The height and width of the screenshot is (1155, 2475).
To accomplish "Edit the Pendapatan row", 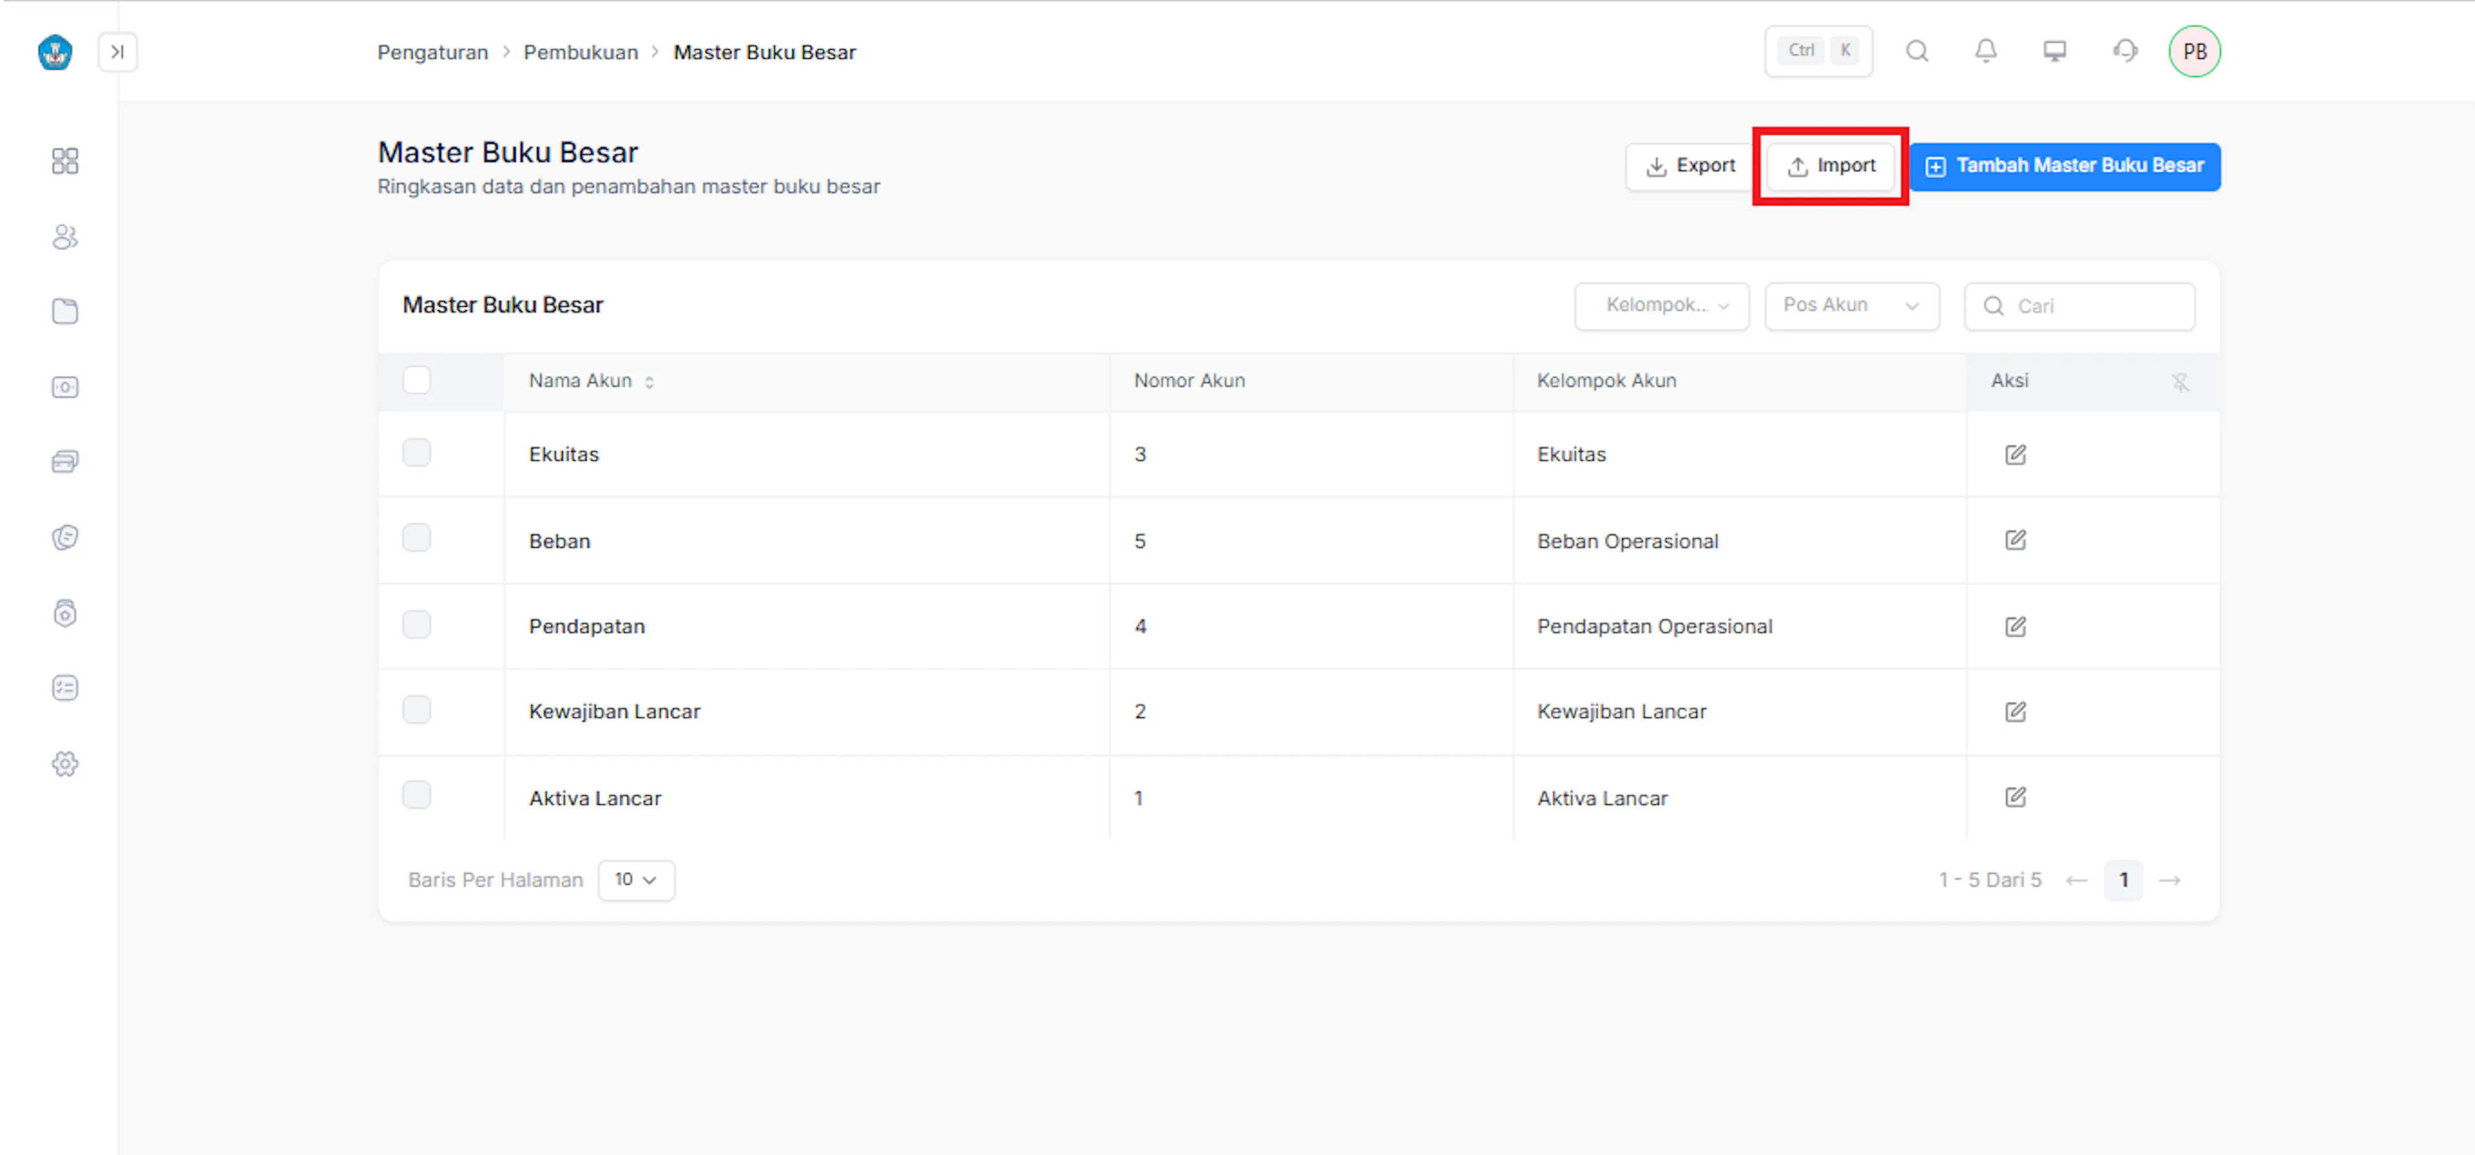I will [x=2015, y=626].
